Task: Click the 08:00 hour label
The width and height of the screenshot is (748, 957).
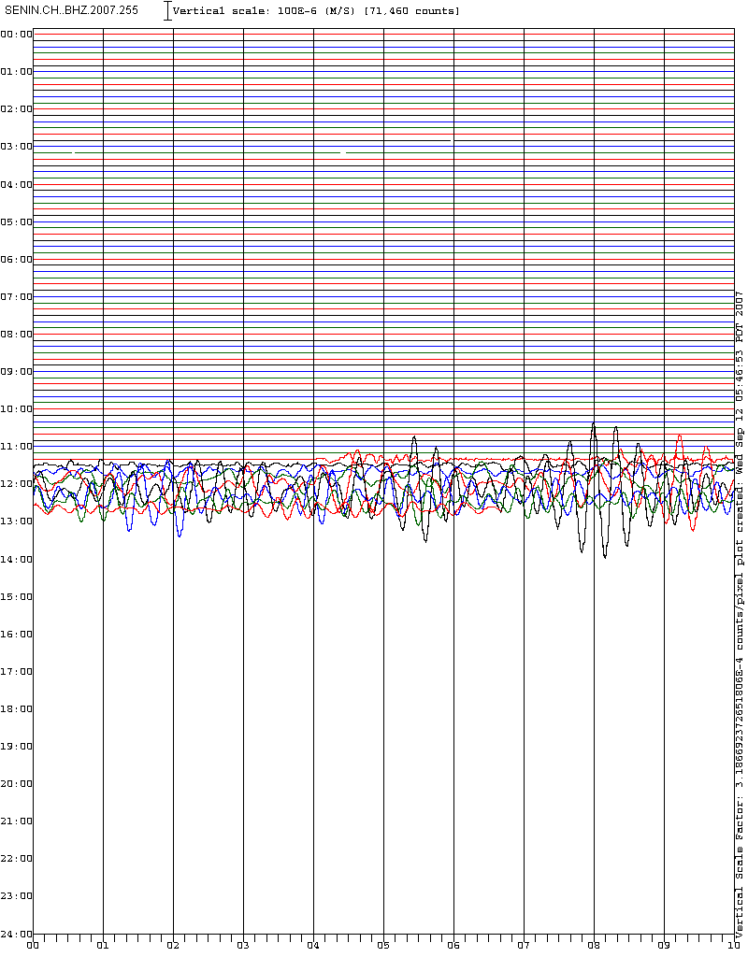Action: pos(16,334)
